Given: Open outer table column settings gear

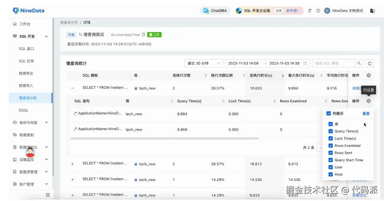Looking at the screenshot, I should tap(368, 75).
